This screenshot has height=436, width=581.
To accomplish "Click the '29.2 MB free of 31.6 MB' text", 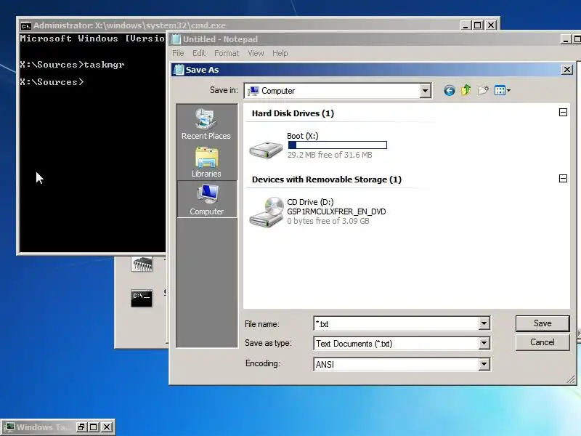I will [x=330, y=155].
